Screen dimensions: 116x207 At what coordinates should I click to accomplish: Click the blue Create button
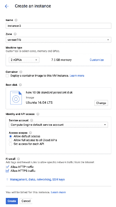click(x=12, y=201)
